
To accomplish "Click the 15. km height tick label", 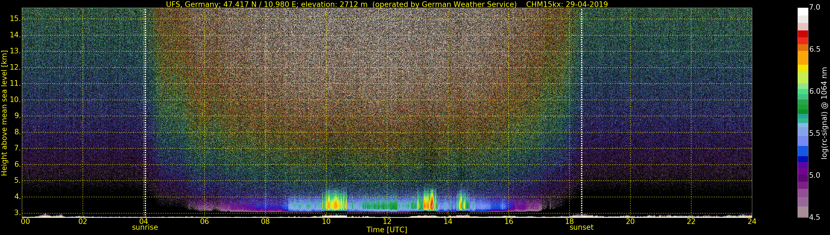I will [x=15, y=19].
